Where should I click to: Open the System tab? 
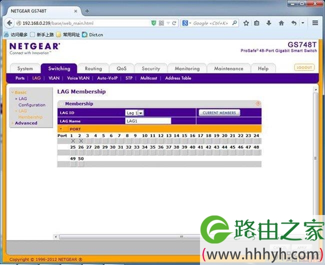[25, 68]
